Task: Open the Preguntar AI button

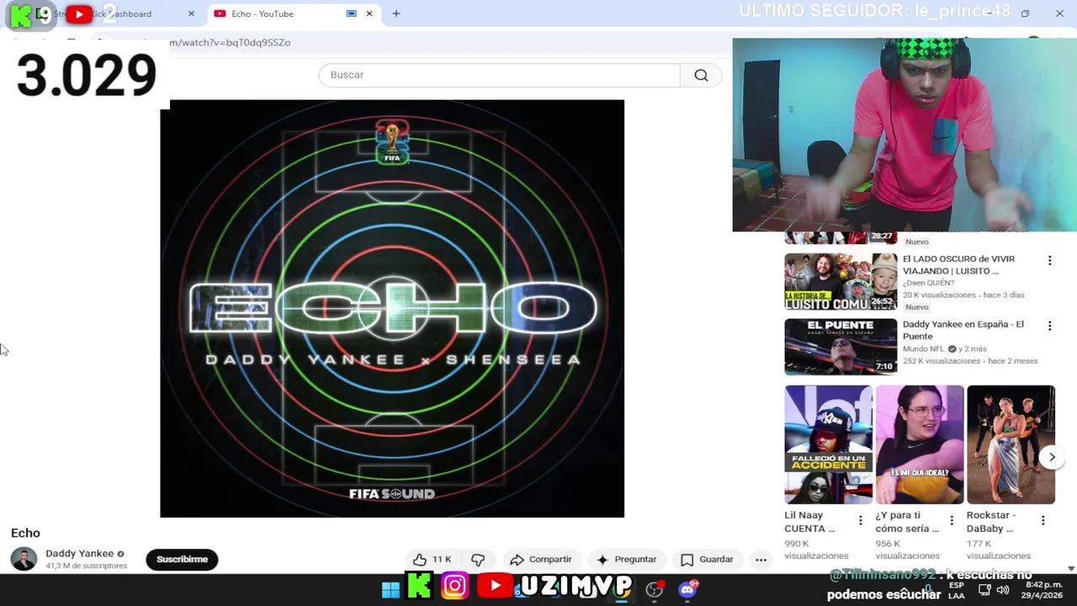Action: click(626, 559)
